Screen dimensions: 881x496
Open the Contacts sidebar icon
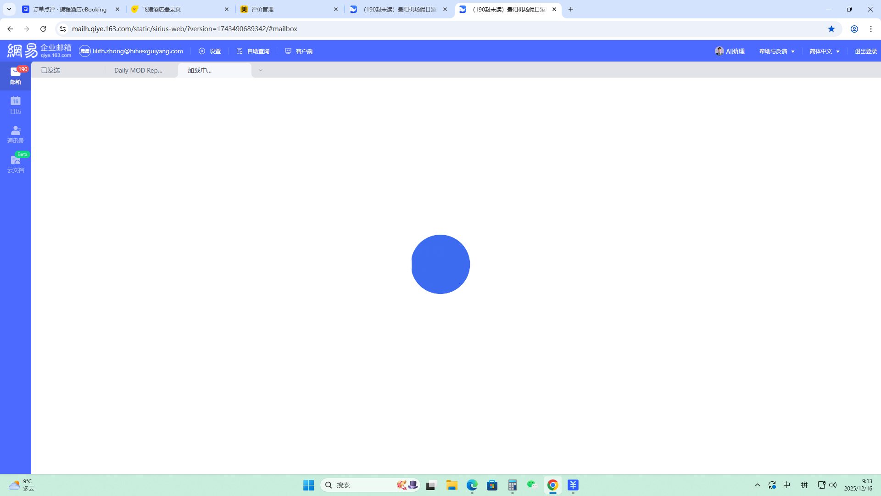16,134
